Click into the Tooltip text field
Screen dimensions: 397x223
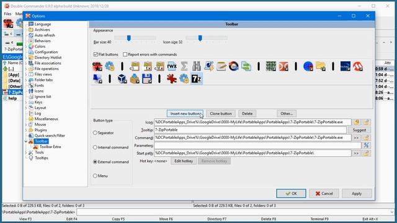click(250, 130)
